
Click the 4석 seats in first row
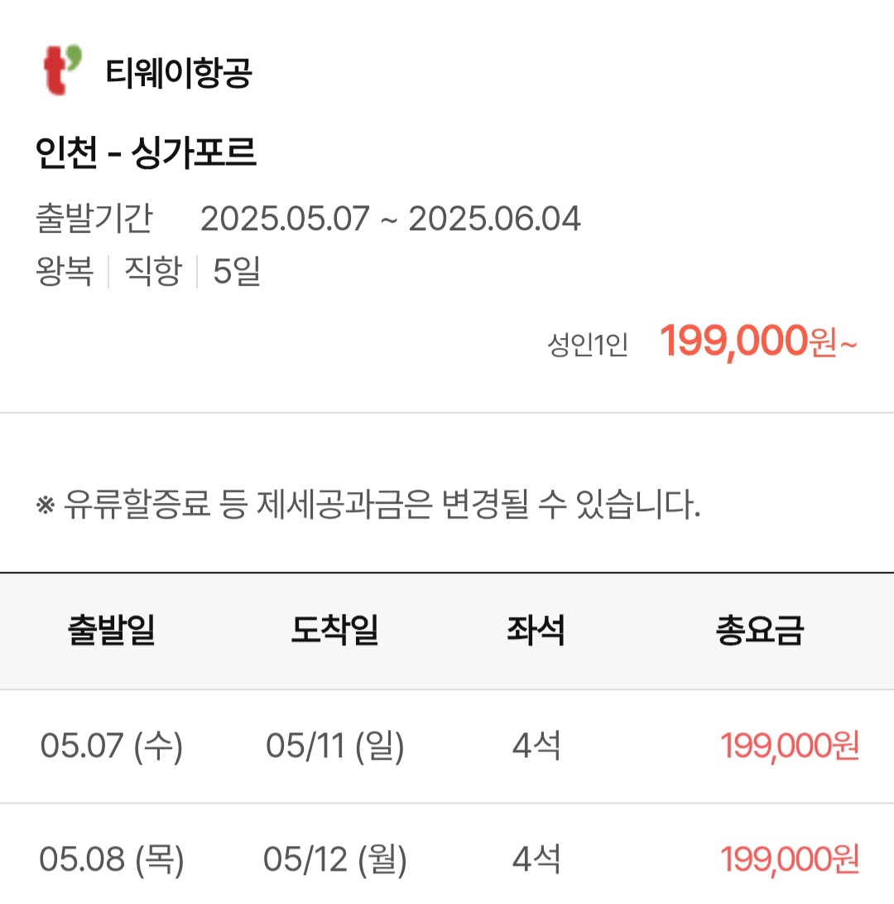click(536, 747)
